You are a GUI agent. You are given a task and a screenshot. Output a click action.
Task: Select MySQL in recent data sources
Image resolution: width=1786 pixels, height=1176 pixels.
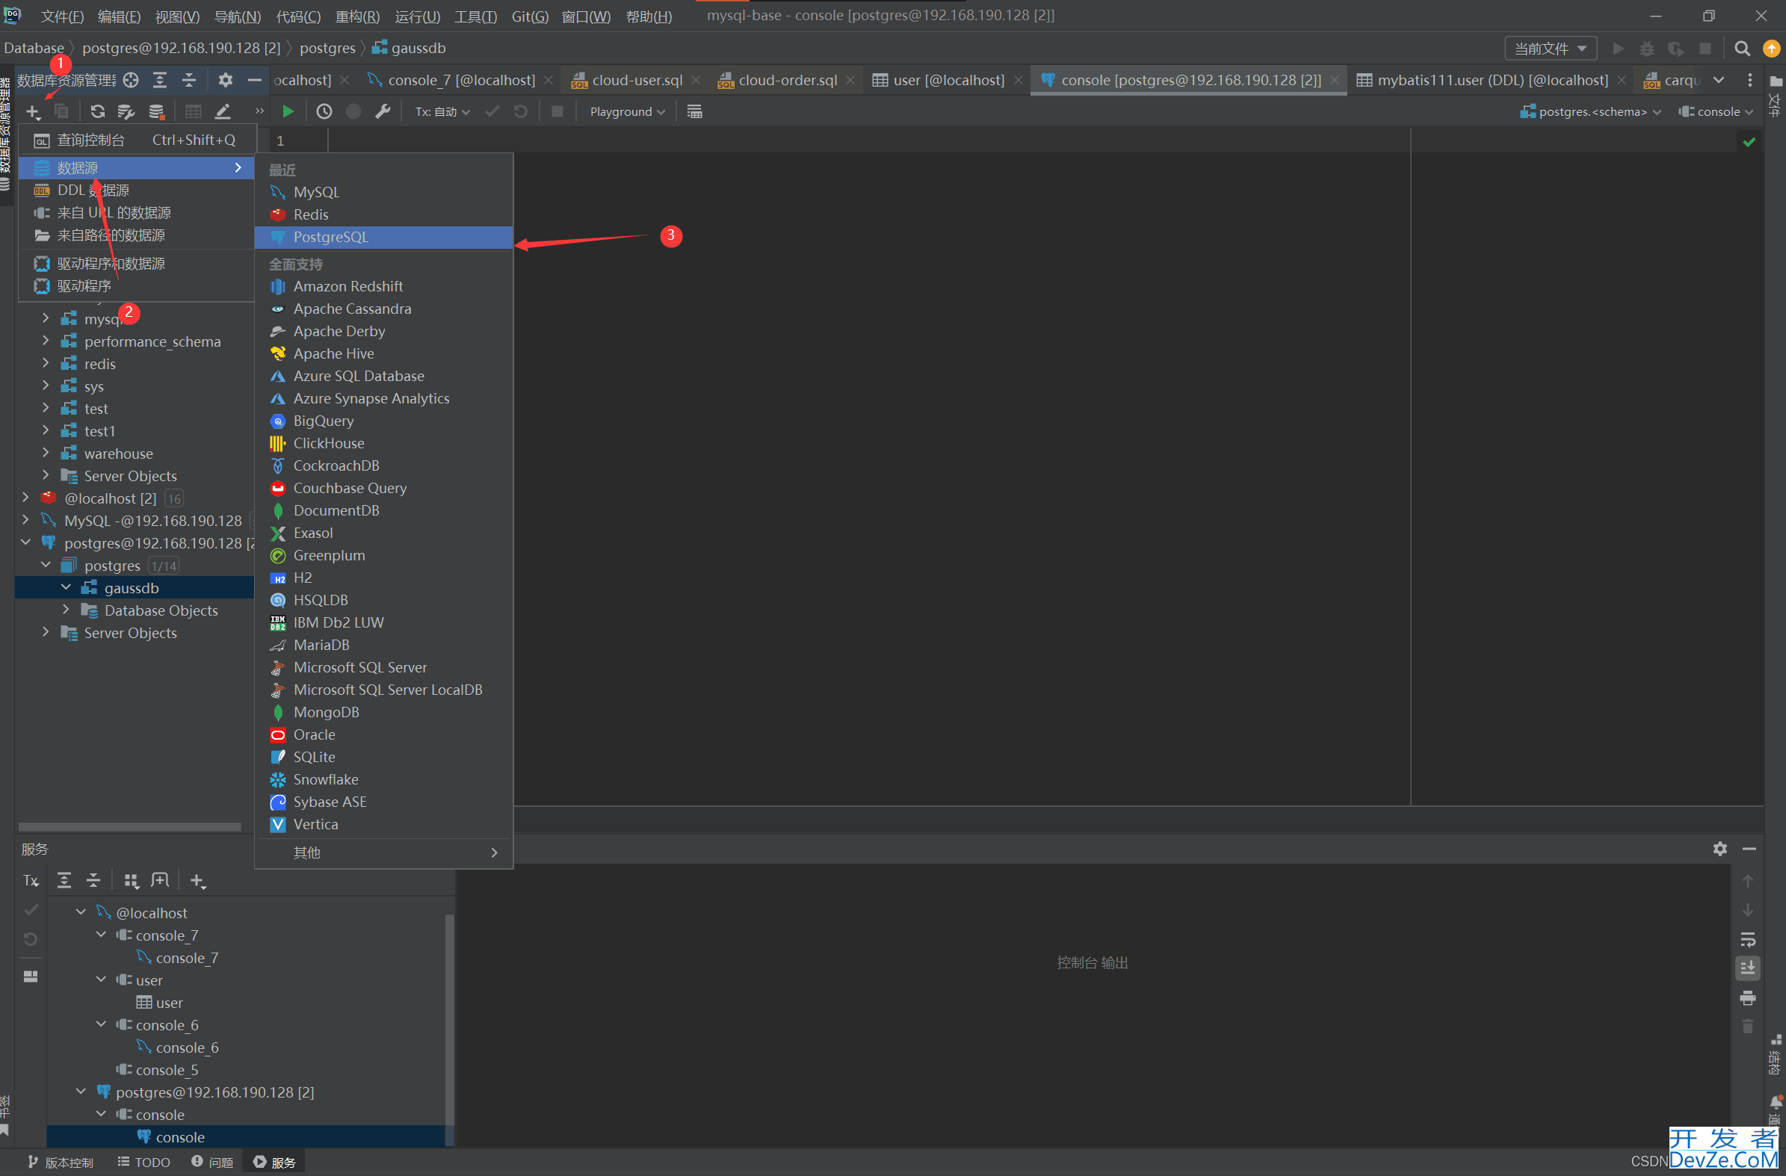383,192
